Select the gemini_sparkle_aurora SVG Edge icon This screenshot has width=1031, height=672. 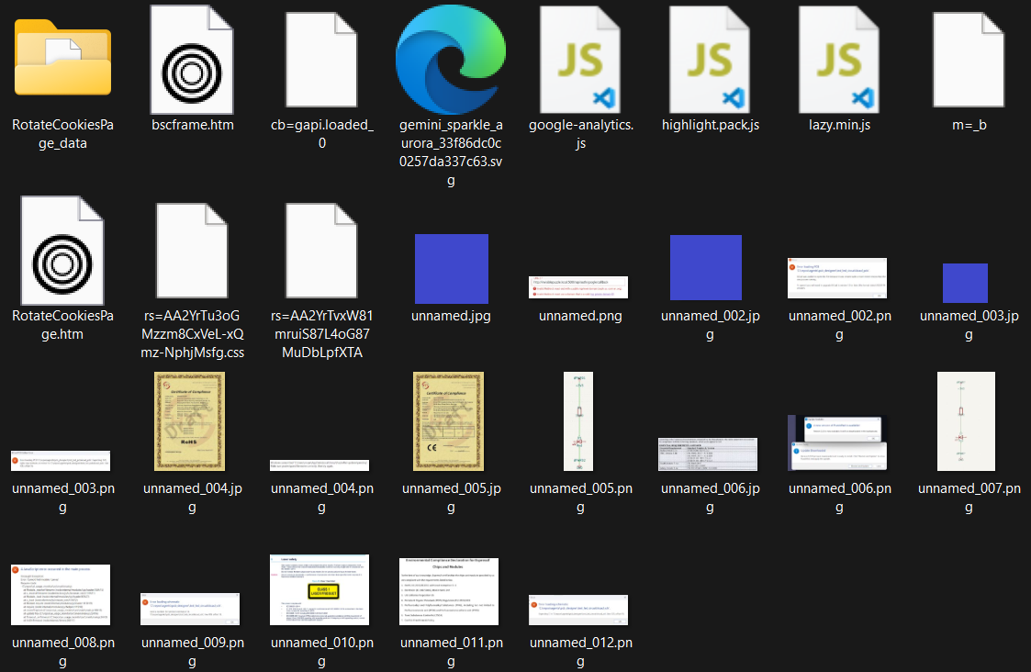click(450, 59)
